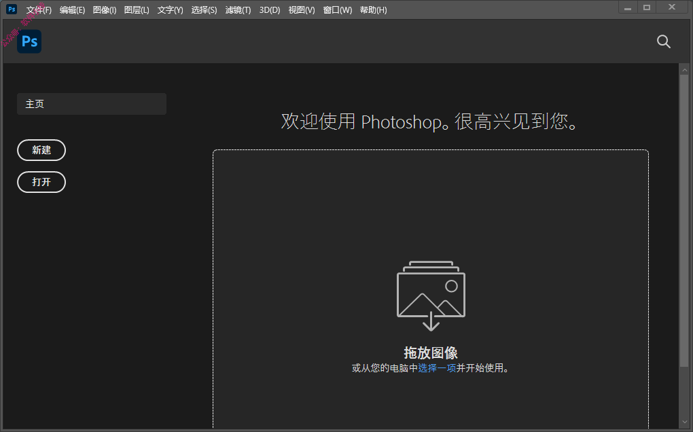Open the 选择(S) menu
The width and height of the screenshot is (693, 432).
[x=204, y=10]
